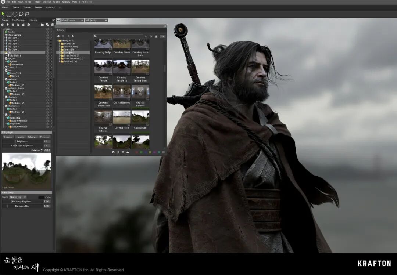Collapse the Sky Light panel header
The image size is (397, 275).
pyautogui.click(x=26, y=132)
